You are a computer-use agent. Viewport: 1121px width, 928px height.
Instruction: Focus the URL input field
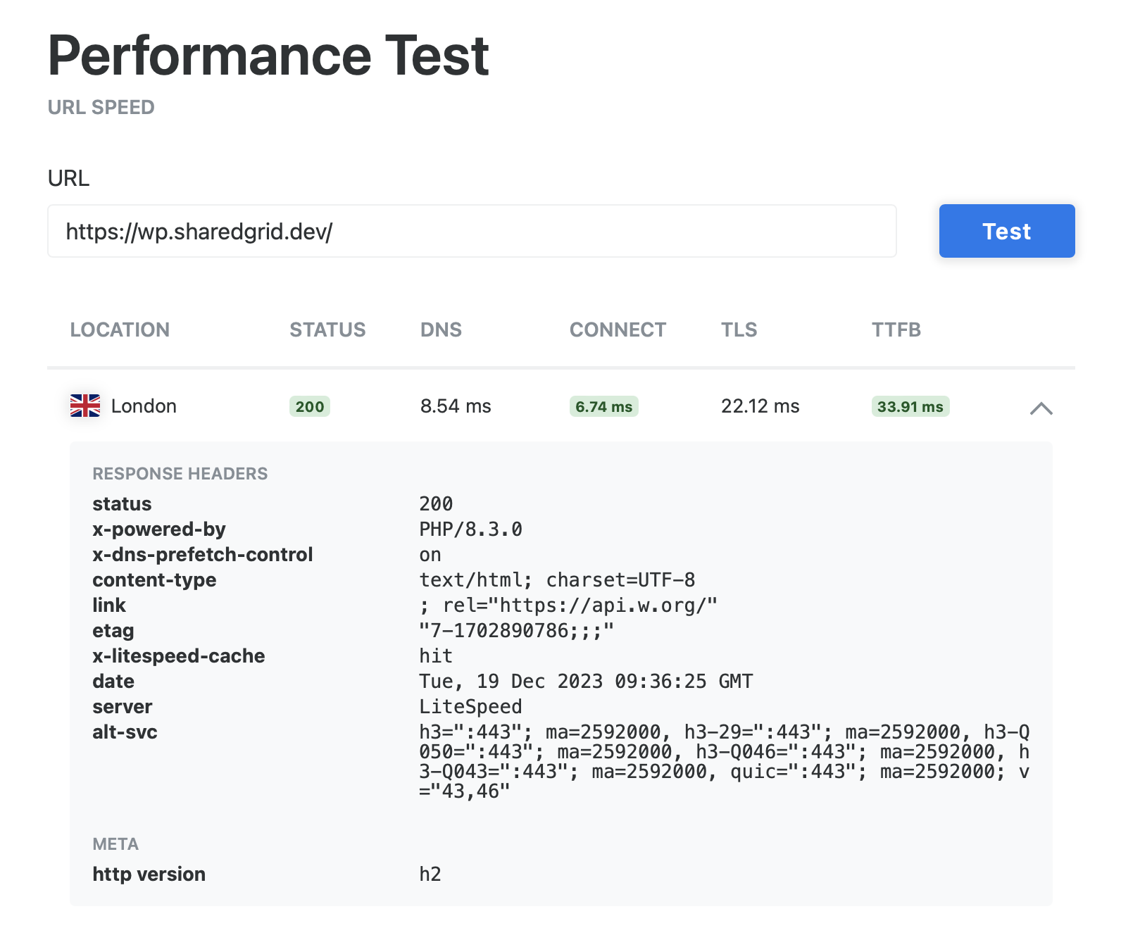tap(471, 232)
